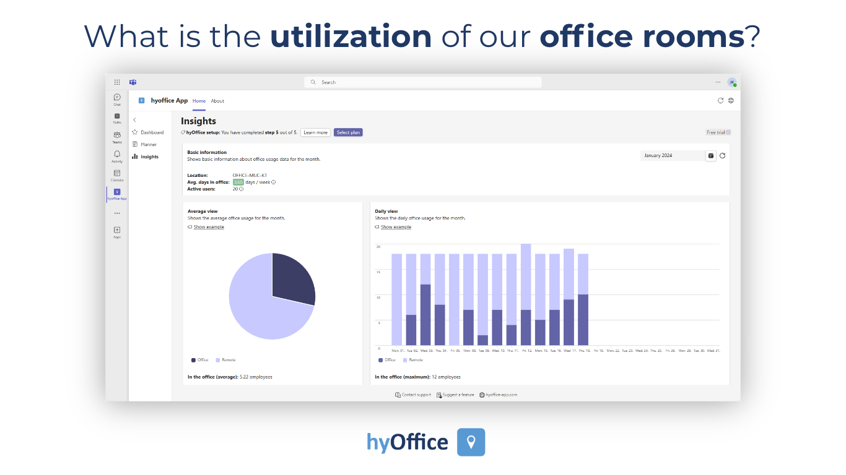Click the light Remote slice of pie chart

[x=254, y=309]
